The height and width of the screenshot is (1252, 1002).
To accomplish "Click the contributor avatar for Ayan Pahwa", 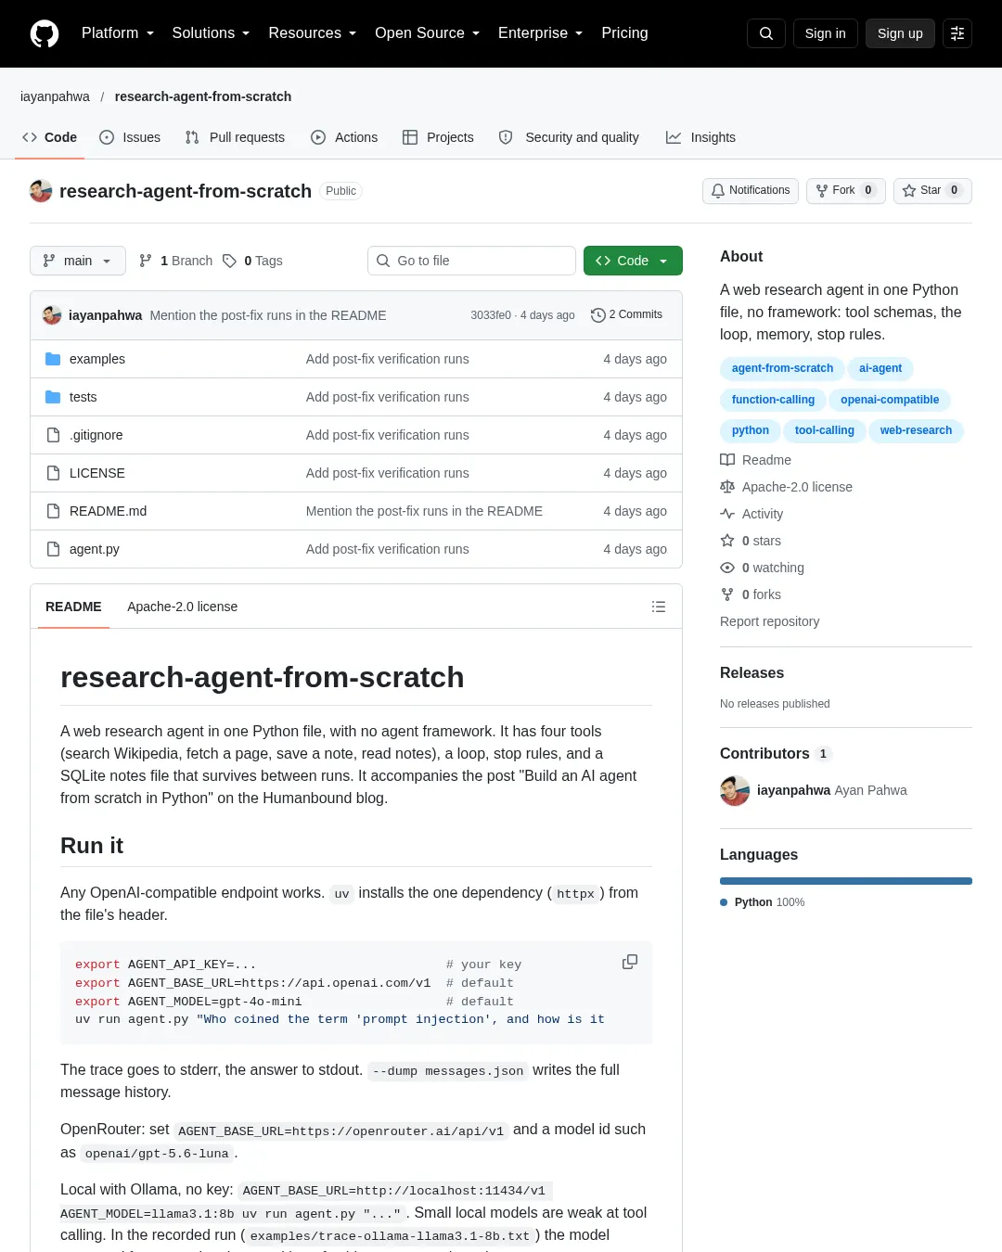I will 735,791.
